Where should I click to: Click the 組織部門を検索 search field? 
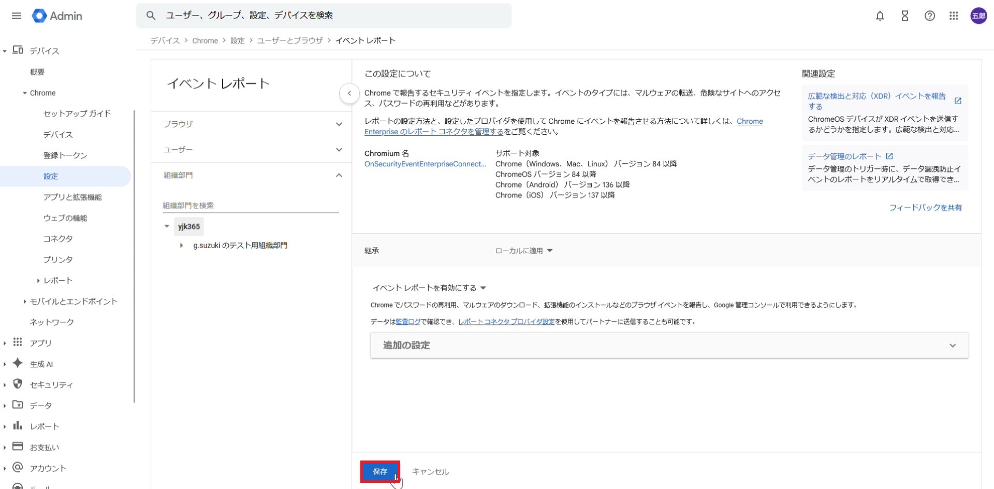click(250, 206)
